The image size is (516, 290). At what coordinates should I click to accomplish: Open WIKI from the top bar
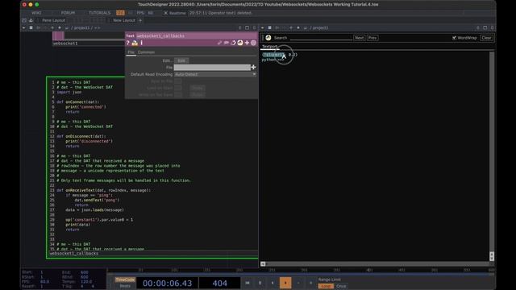coord(36,13)
